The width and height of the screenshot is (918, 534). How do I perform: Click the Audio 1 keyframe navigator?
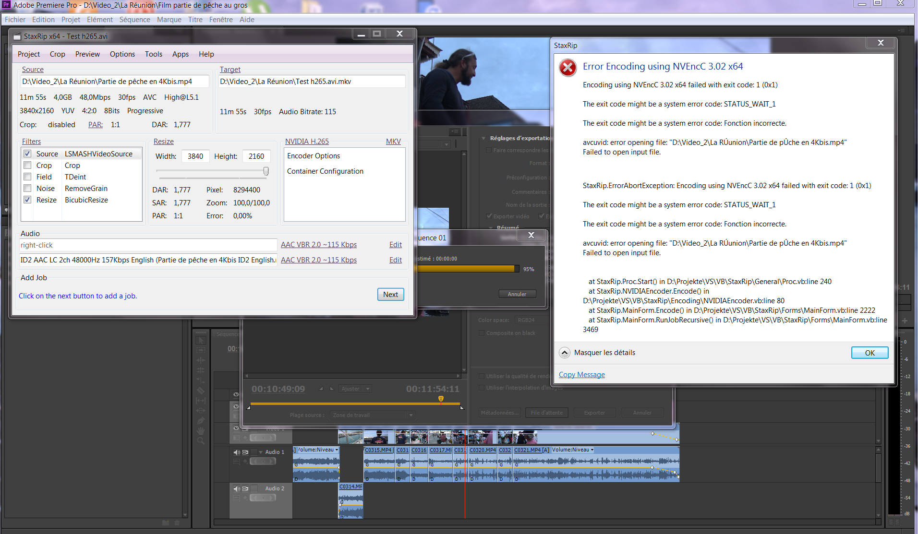pos(263,461)
